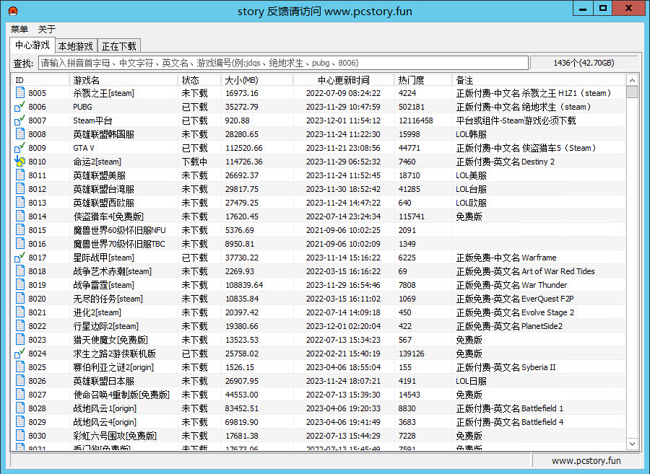Image resolution: width=650 pixels, height=474 pixels.
Task: Click the file icon for 使命召唤4重制版
Action: pyautogui.click(x=20, y=394)
